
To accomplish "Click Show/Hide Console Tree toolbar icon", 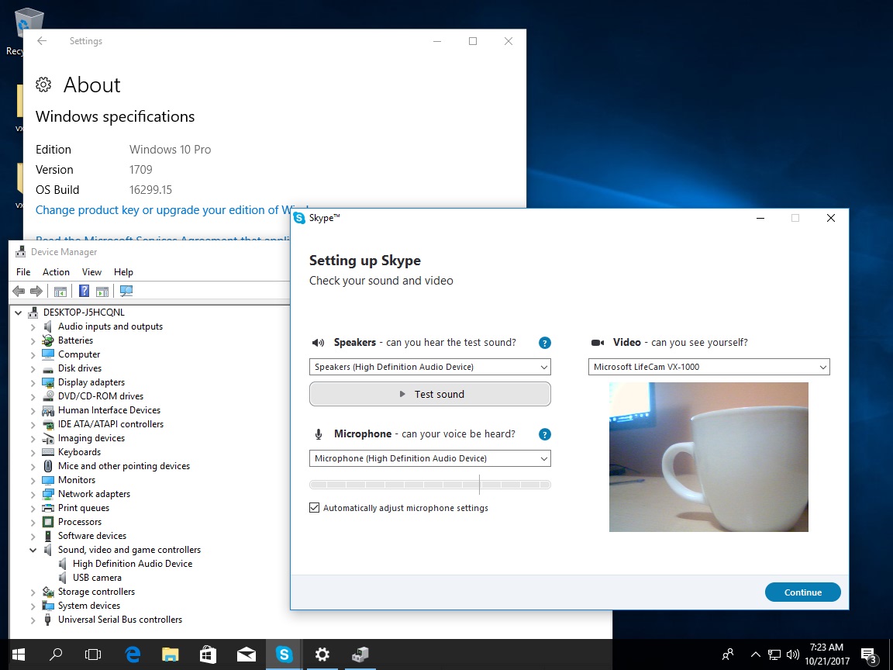I will coord(60,291).
